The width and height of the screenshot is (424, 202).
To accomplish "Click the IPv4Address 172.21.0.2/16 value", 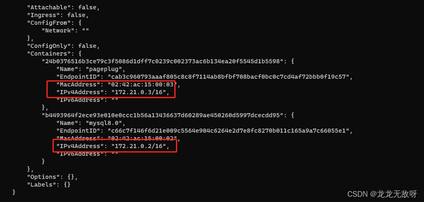I will coord(141,146).
